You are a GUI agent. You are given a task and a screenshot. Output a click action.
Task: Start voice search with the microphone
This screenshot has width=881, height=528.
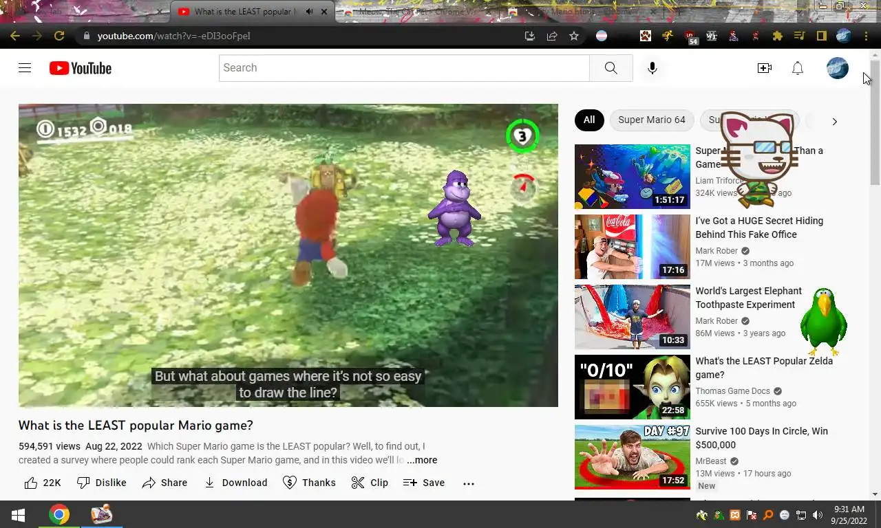(652, 68)
